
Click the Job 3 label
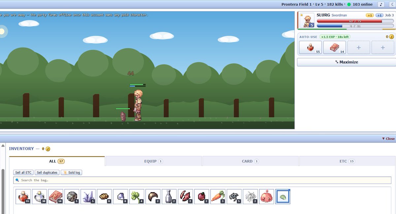(389, 15)
